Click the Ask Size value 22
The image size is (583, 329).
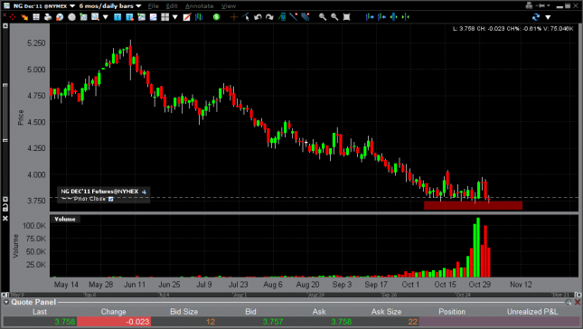[413, 322]
